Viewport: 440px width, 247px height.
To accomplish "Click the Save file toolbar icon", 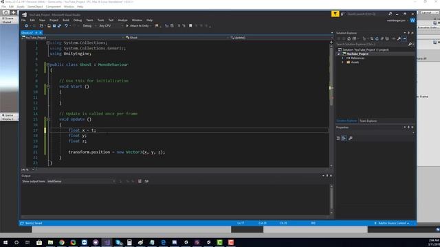I will [54, 26].
